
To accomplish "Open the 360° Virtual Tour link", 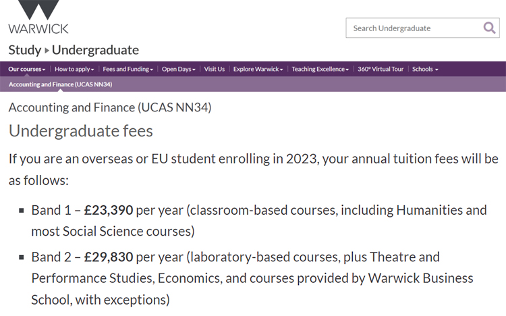I will coord(381,69).
